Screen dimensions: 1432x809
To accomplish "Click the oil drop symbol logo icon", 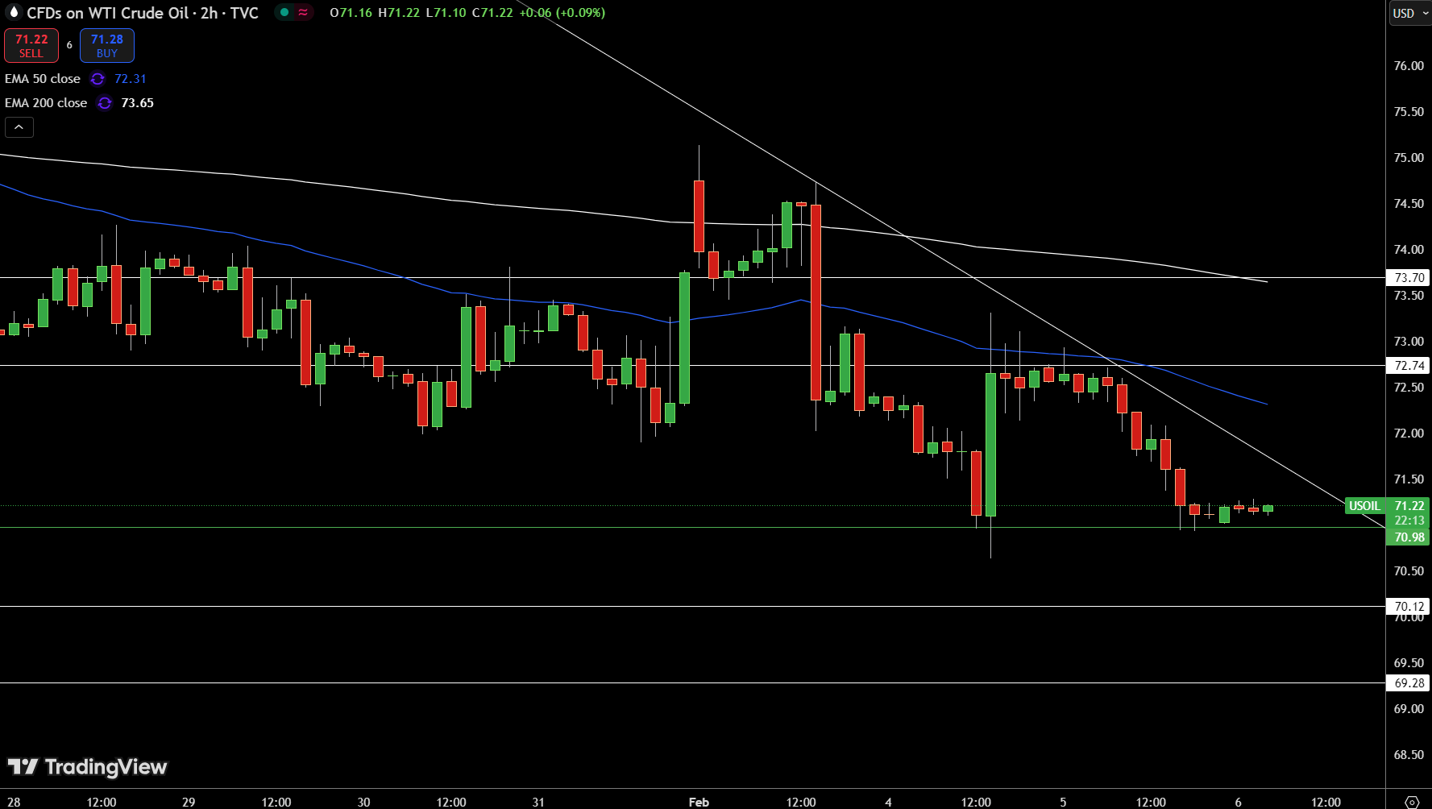I will (13, 12).
